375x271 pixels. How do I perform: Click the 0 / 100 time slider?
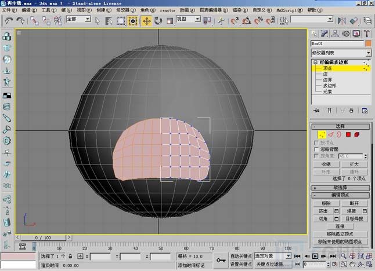click(43, 237)
